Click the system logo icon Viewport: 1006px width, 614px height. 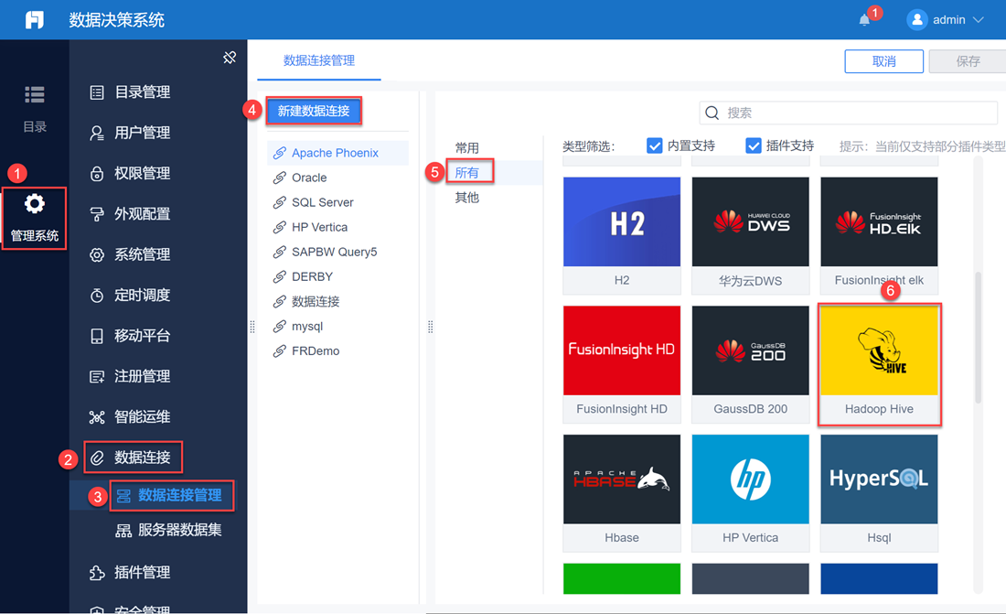coord(35,20)
